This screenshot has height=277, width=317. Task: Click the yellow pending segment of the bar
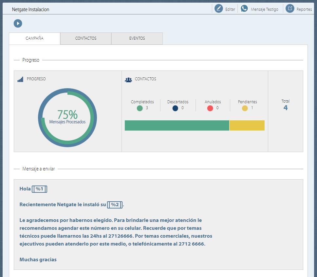click(x=247, y=126)
